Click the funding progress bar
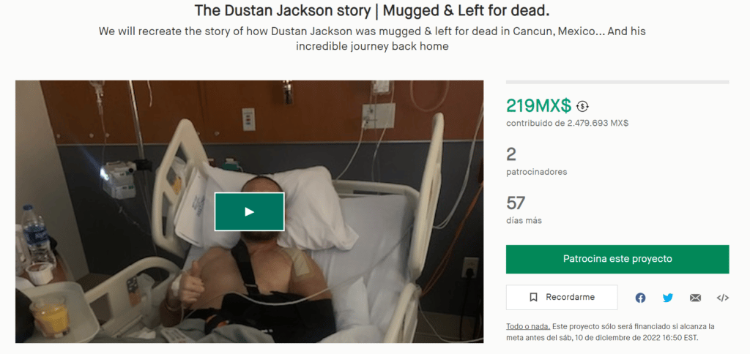The width and height of the screenshot is (750, 354). pyautogui.click(x=617, y=82)
